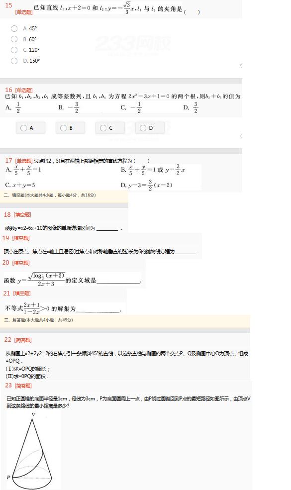Image resolution: width=291 pixels, height=490 pixels.
Task: Click question 17 option D. y-3=3/2(x-2)
Action: [147, 185]
